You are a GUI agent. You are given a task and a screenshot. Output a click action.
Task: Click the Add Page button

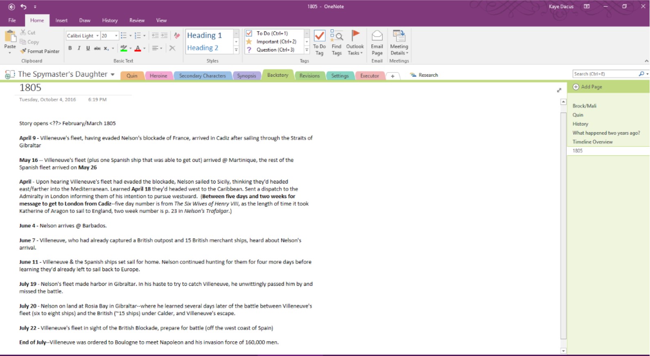pos(588,87)
